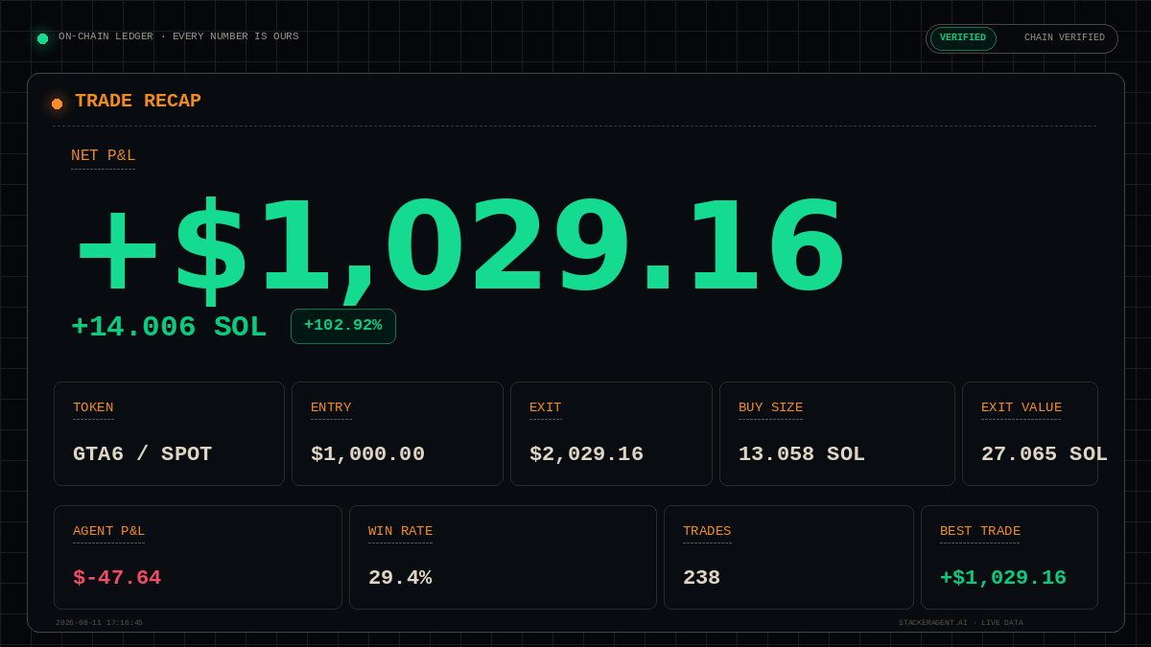The width and height of the screenshot is (1151, 647).
Task: Click the WIN RATE label
Action: coord(401,531)
